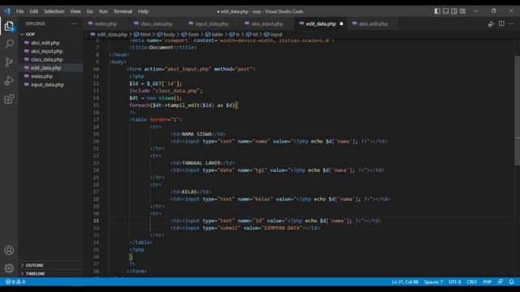Collapse the OOP folder section
The image size is (520, 292).
30,34
